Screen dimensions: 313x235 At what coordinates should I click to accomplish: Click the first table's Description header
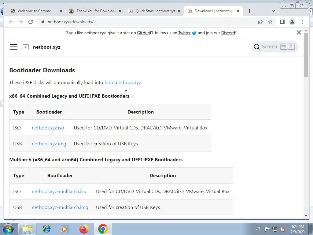pyautogui.click(x=141, y=112)
